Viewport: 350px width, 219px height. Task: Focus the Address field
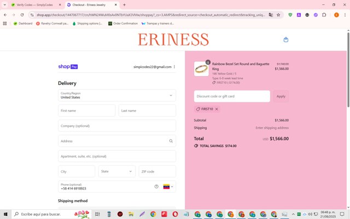tap(117, 141)
